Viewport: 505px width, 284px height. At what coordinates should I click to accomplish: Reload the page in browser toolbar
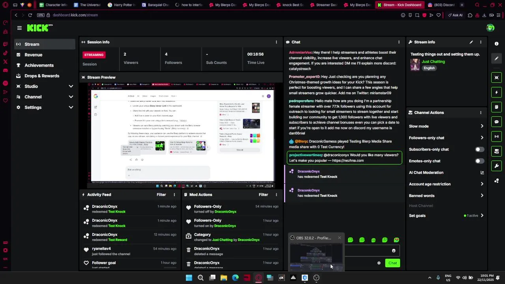tap(30, 15)
